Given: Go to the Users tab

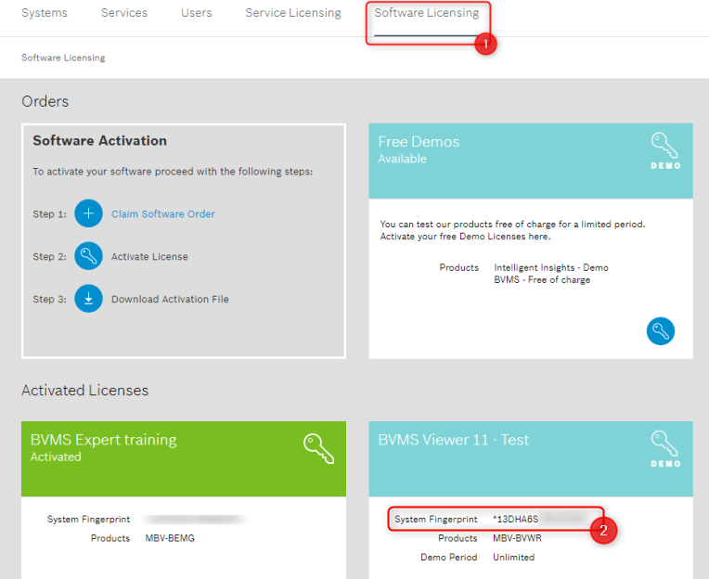Looking at the screenshot, I should [x=196, y=13].
